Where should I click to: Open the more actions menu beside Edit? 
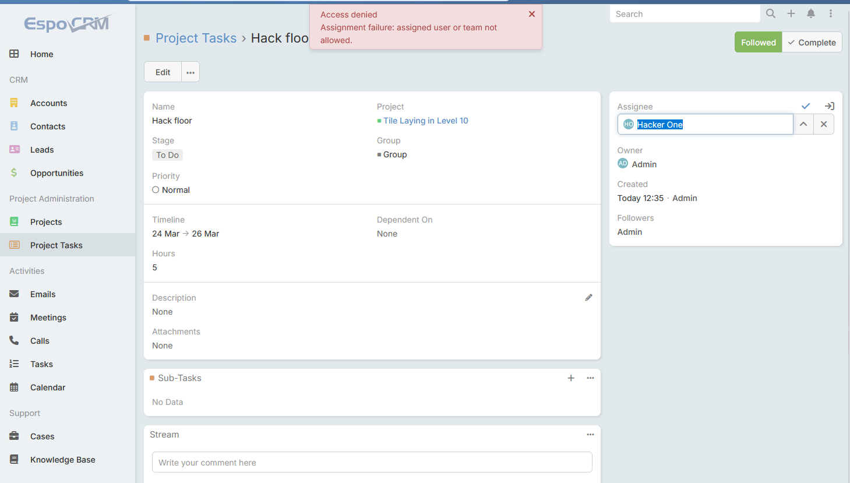pos(191,72)
